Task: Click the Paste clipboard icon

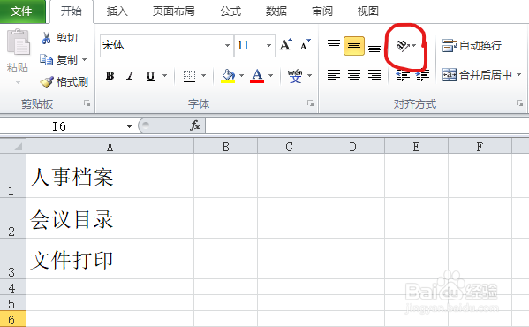Action: (x=18, y=42)
